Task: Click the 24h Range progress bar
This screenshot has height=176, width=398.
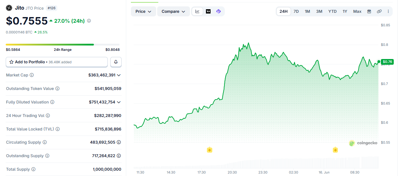Action: [63, 45]
